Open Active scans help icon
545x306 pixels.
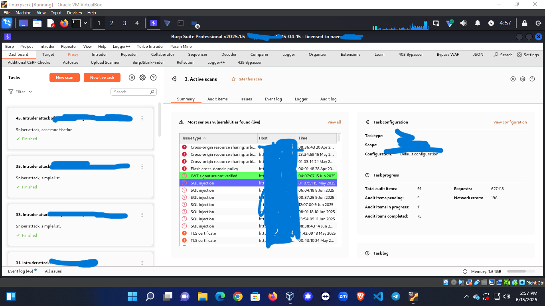532,79
